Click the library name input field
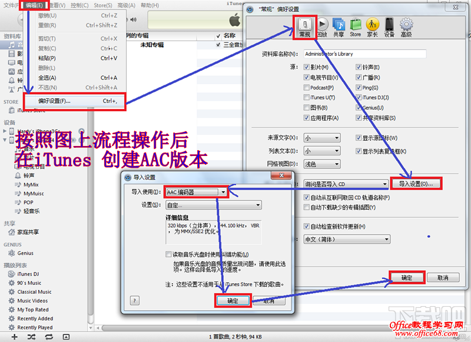471x342 pixels. [x=364, y=54]
